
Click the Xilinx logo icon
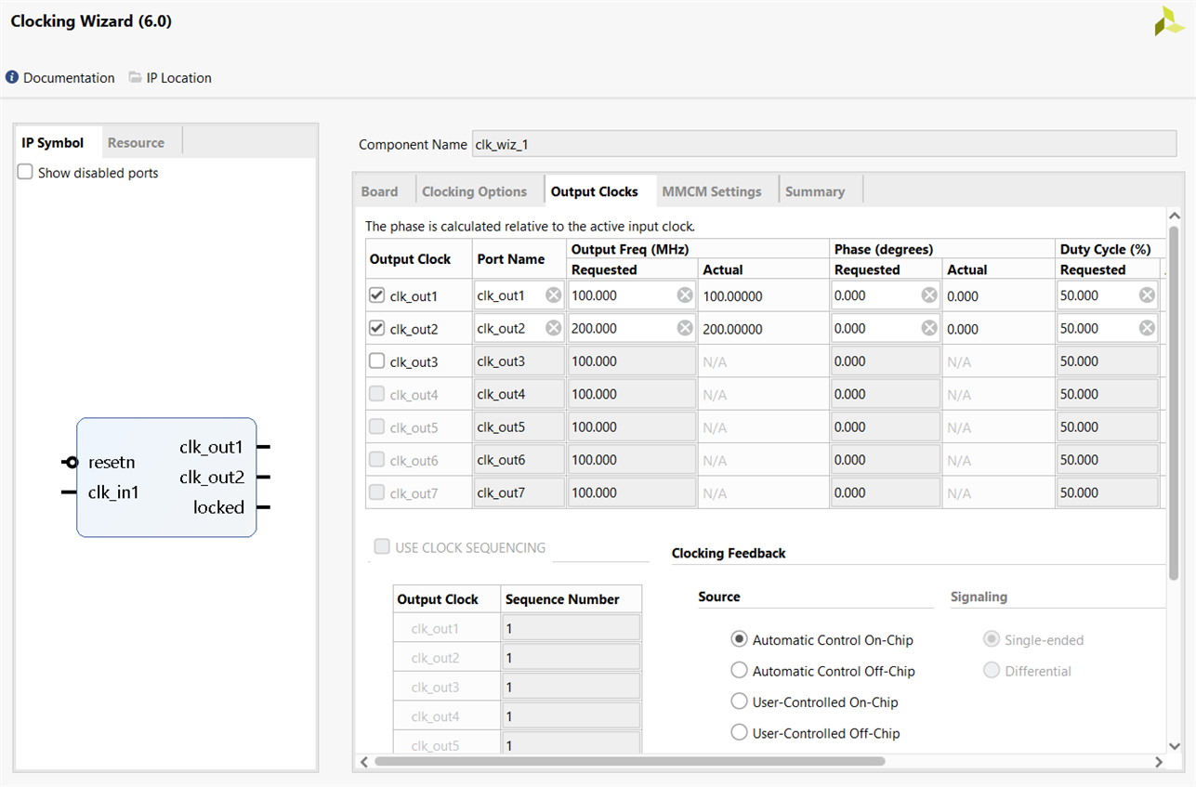[x=1169, y=21]
